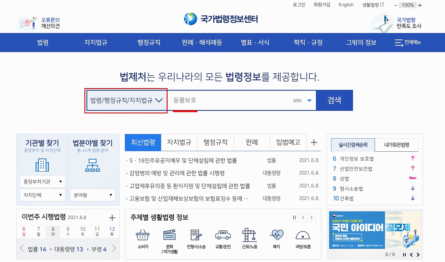Open the 그밖의 정보 main menu
This screenshot has height=262, width=445.
point(361,43)
